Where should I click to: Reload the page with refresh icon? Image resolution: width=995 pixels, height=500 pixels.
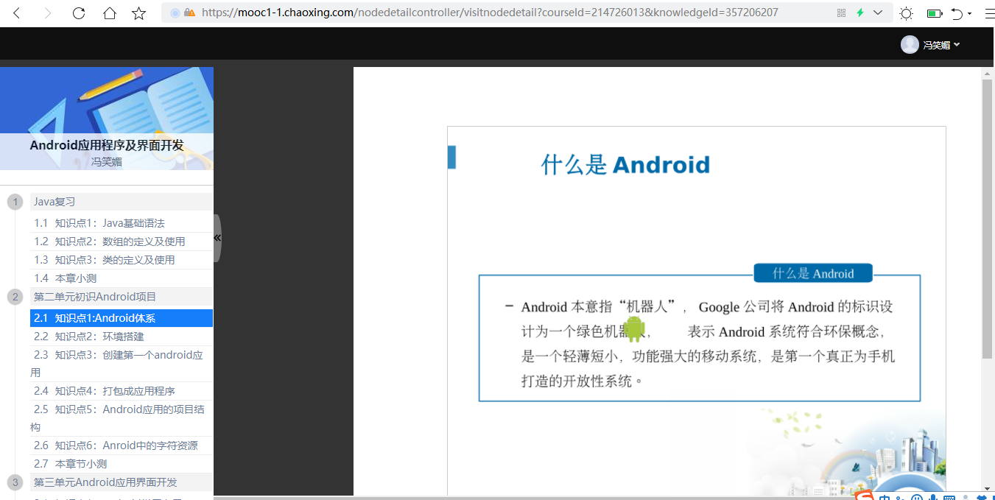(79, 13)
